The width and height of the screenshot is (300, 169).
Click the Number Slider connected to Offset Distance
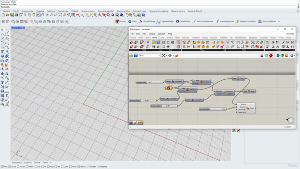pos(212,109)
